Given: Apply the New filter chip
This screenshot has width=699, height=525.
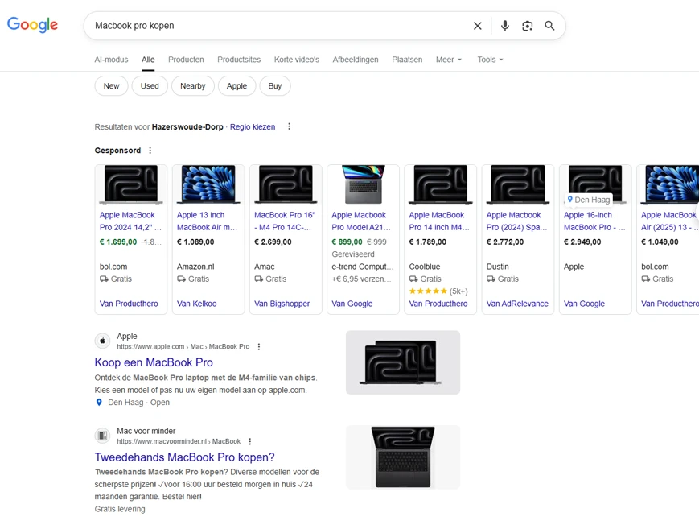Looking at the screenshot, I should [x=112, y=85].
